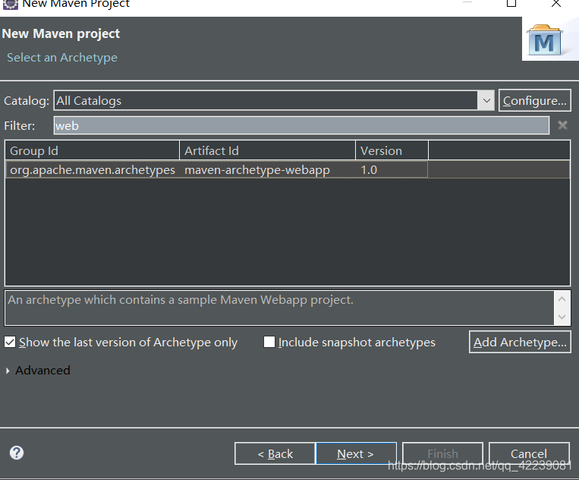This screenshot has width=579, height=480.
Task: Toggle Show the last version of Archetype only
Action: coord(10,343)
